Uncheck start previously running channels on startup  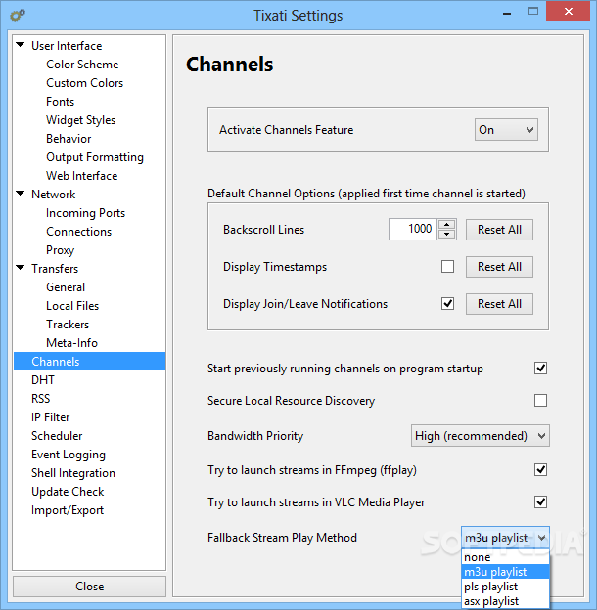(x=540, y=368)
